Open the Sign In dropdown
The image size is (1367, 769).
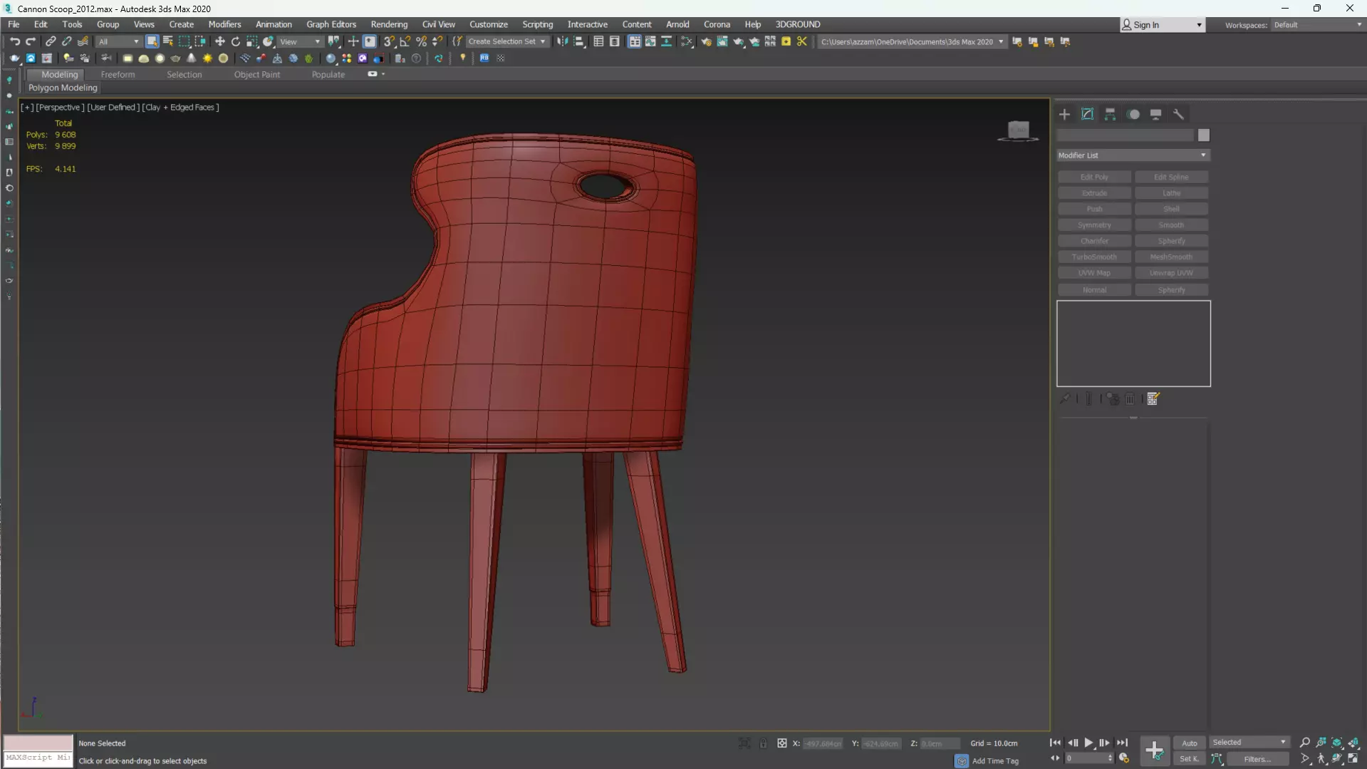[x=1163, y=25]
